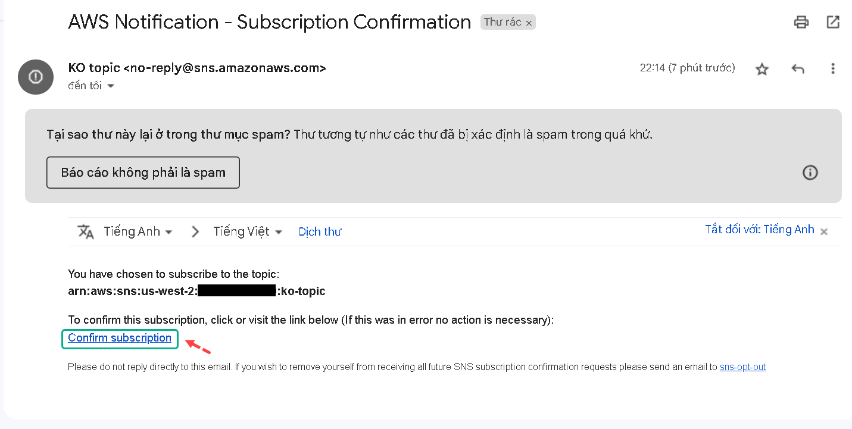The width and height of the screenshot is (852, 429).
Task: Click the sender avatar warning icon
Action: tap(36, 77)
